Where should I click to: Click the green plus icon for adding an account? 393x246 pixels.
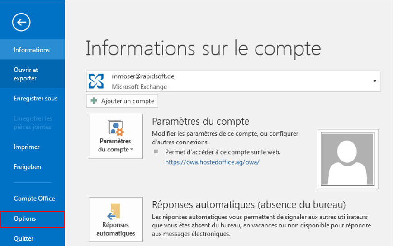point(94,101)
